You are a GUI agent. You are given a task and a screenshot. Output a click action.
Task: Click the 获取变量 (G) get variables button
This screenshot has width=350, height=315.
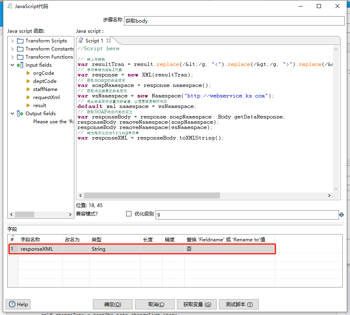(x=197, y=304)
